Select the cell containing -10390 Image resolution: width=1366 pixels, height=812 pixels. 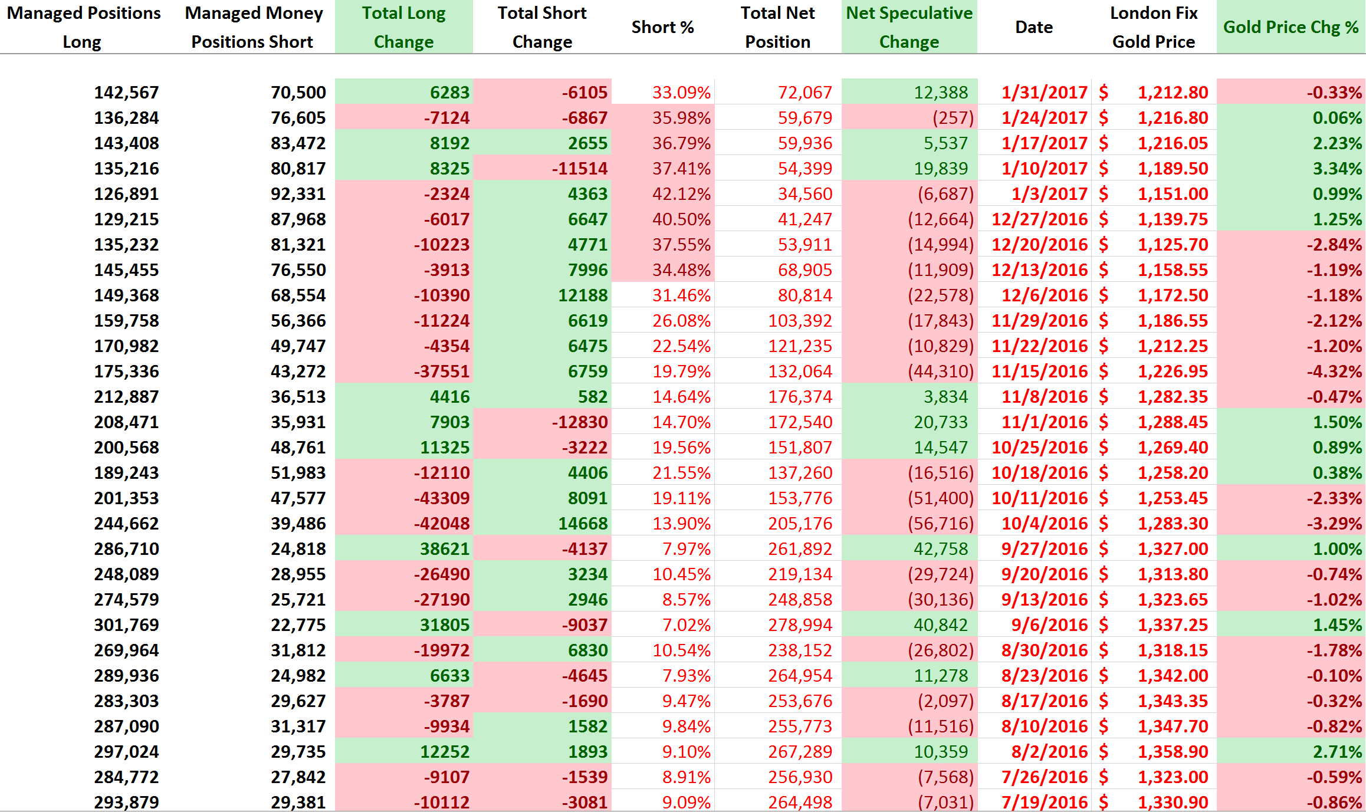pyautogui.click(x=404, y=295)
